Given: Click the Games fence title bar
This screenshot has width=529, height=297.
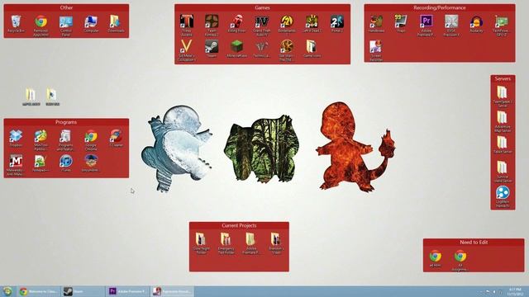Looking at the screenshot, I should (x=262, y=7).
